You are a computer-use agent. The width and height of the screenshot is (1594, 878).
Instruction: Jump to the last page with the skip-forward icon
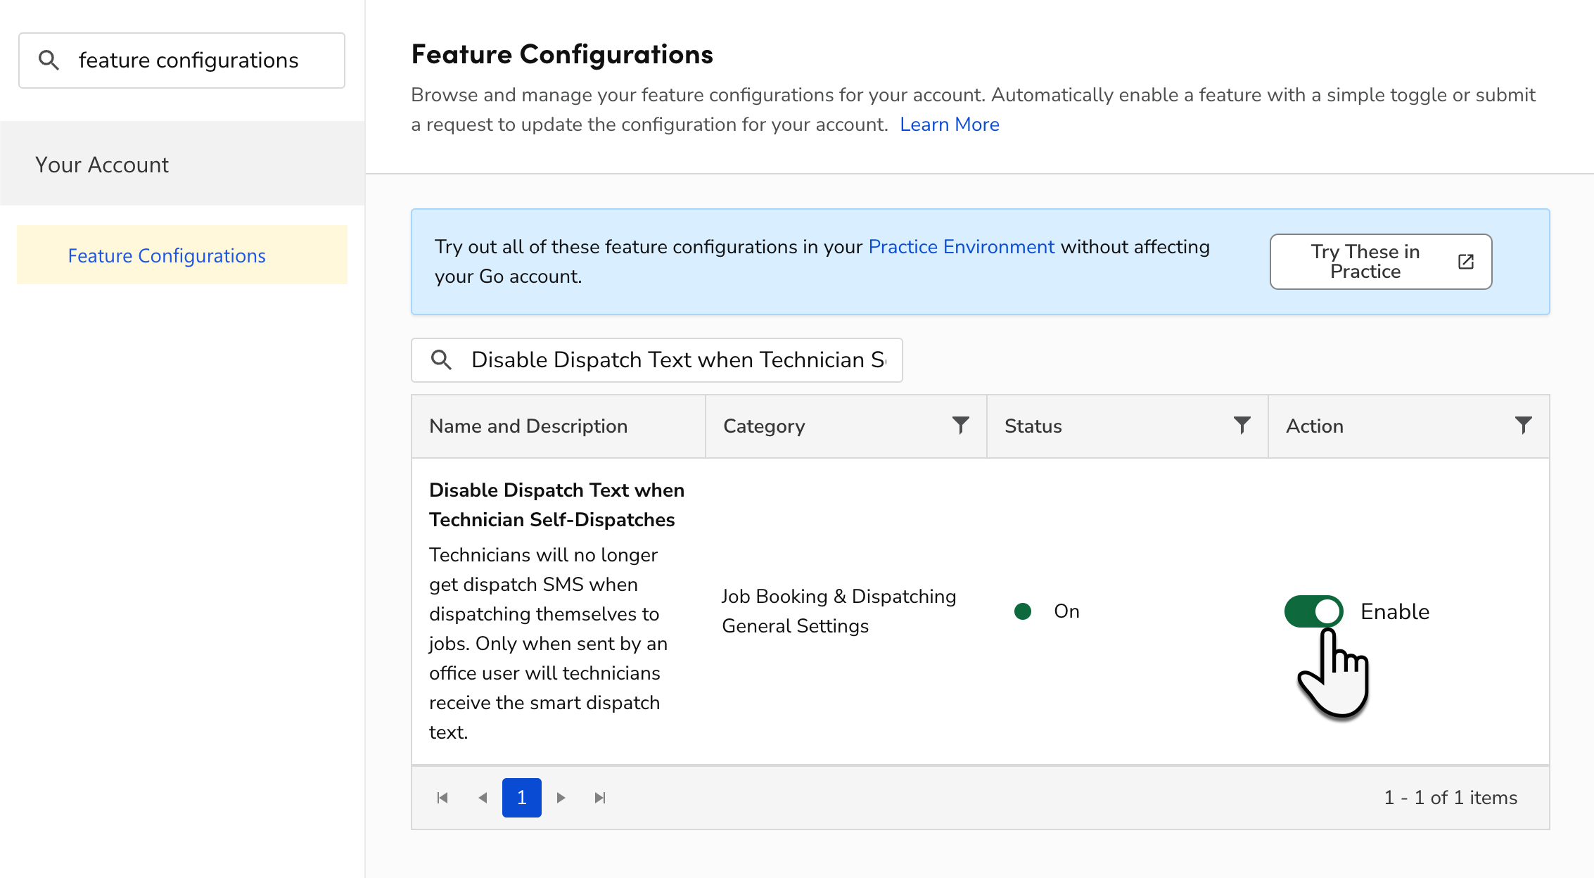tap(600, 797)
